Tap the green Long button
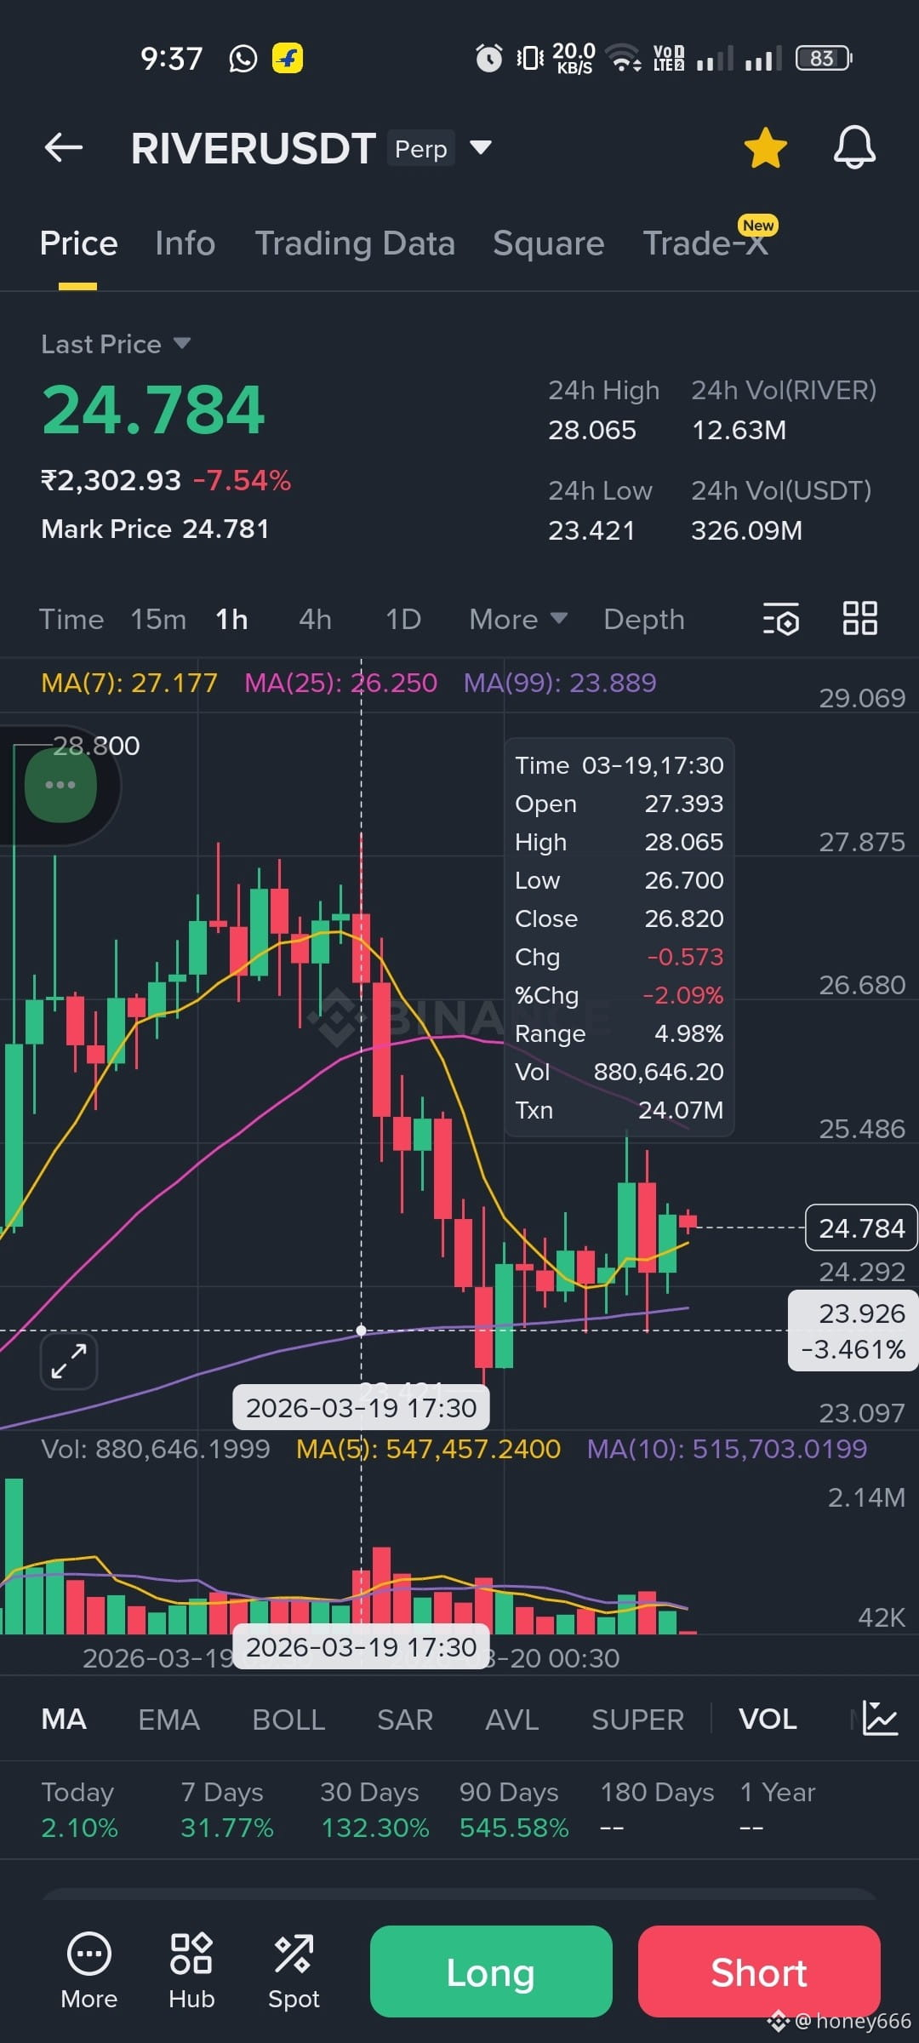Image resolution: width=919 pixels, height=2043 pixels. click(491, 1971)
